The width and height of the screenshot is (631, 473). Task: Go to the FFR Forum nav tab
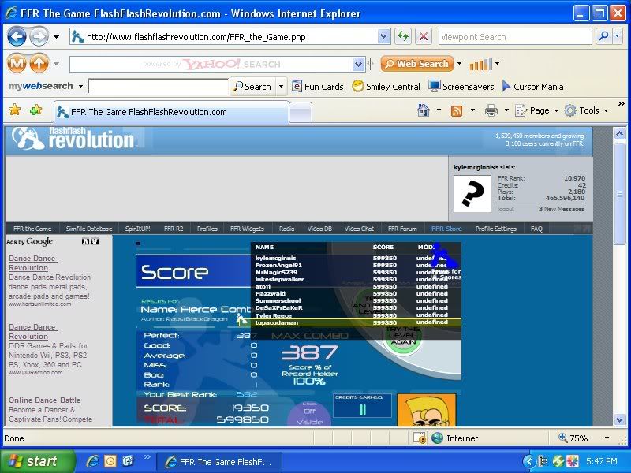(x=401, y=229)
